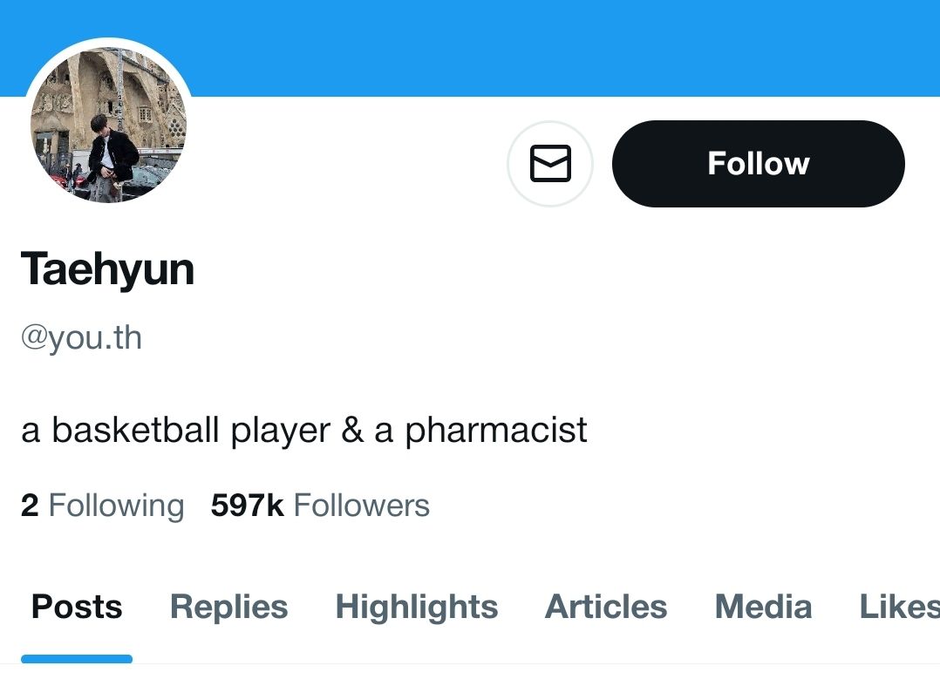Open direct message via envelope icon
The image size is (940, 686).
tap(550, 164)
